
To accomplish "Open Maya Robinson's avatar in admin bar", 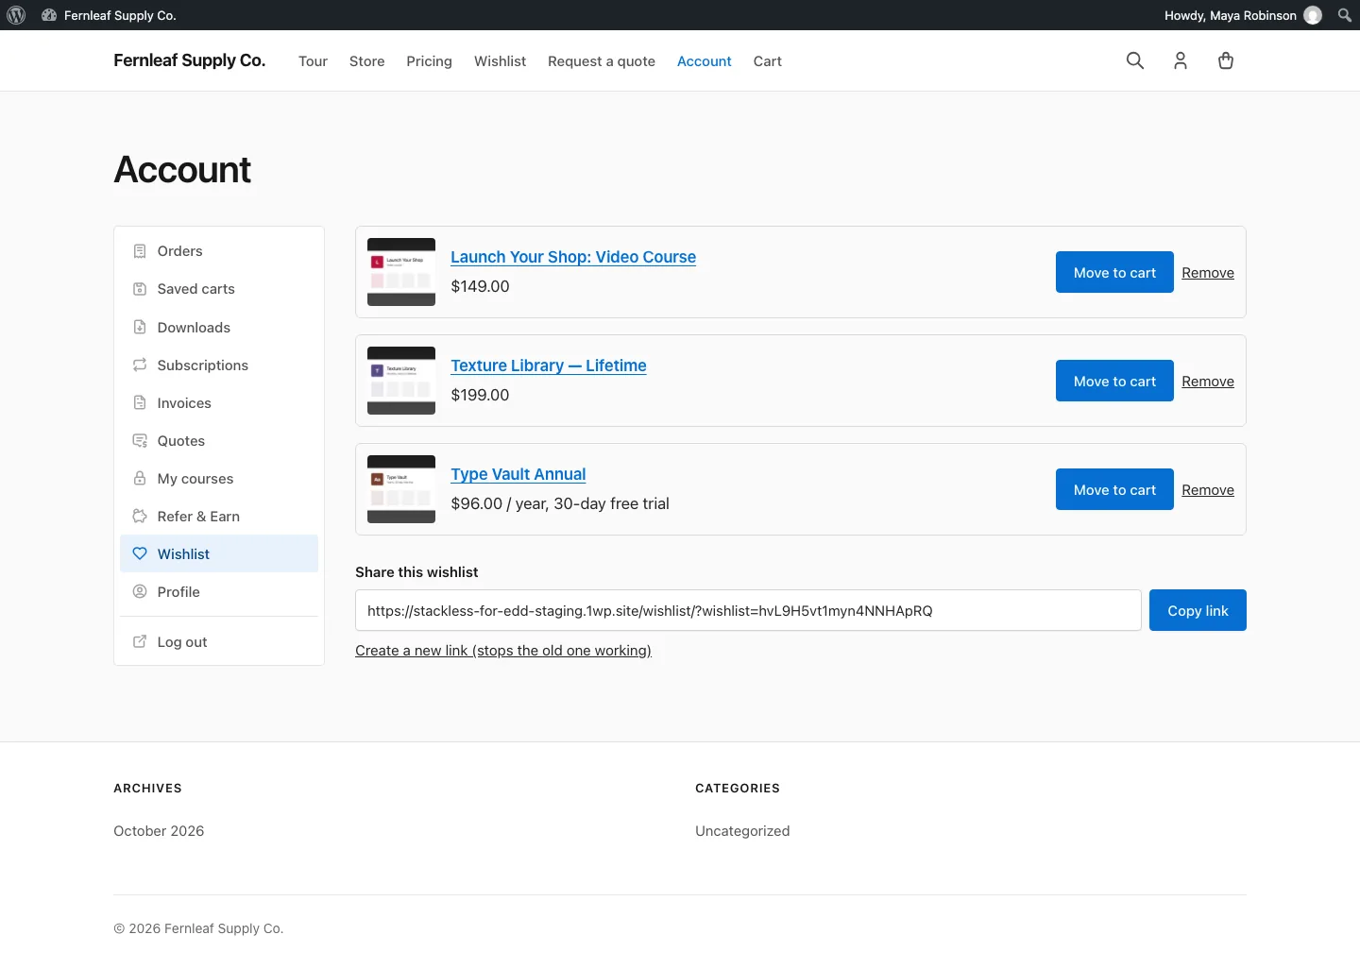I will pos(1313,15).
